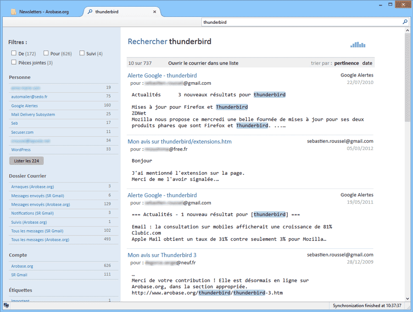Screen dimensions: 413x312
Task: Open first Alerte Google - thunderbird result dated 22/07/2010
Action: (162, 75)
